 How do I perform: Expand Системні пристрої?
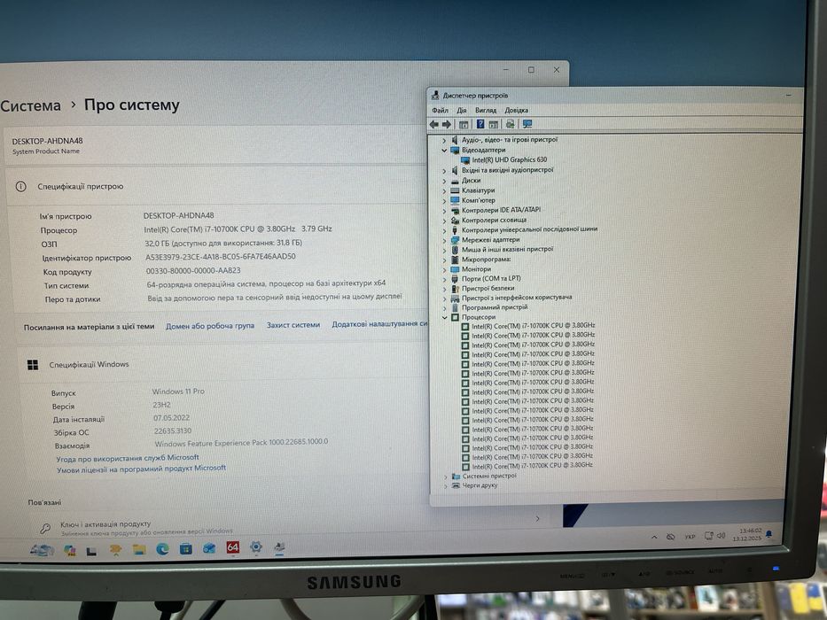(x=446, y=477)
